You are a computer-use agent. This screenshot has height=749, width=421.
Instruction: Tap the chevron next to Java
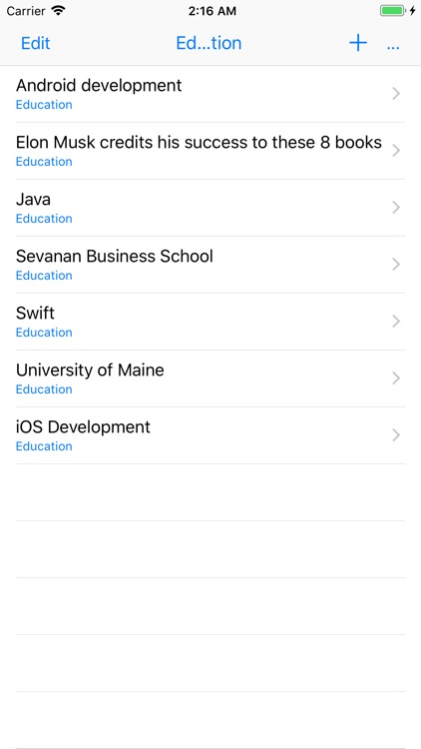pos(396,208)
